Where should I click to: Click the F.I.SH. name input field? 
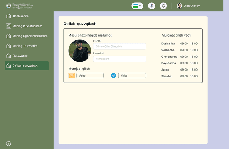point(120,46)
